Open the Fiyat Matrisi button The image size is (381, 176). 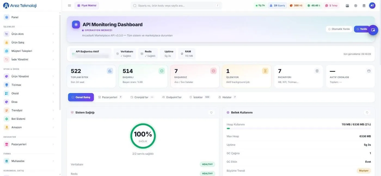[x=87, y=5]
